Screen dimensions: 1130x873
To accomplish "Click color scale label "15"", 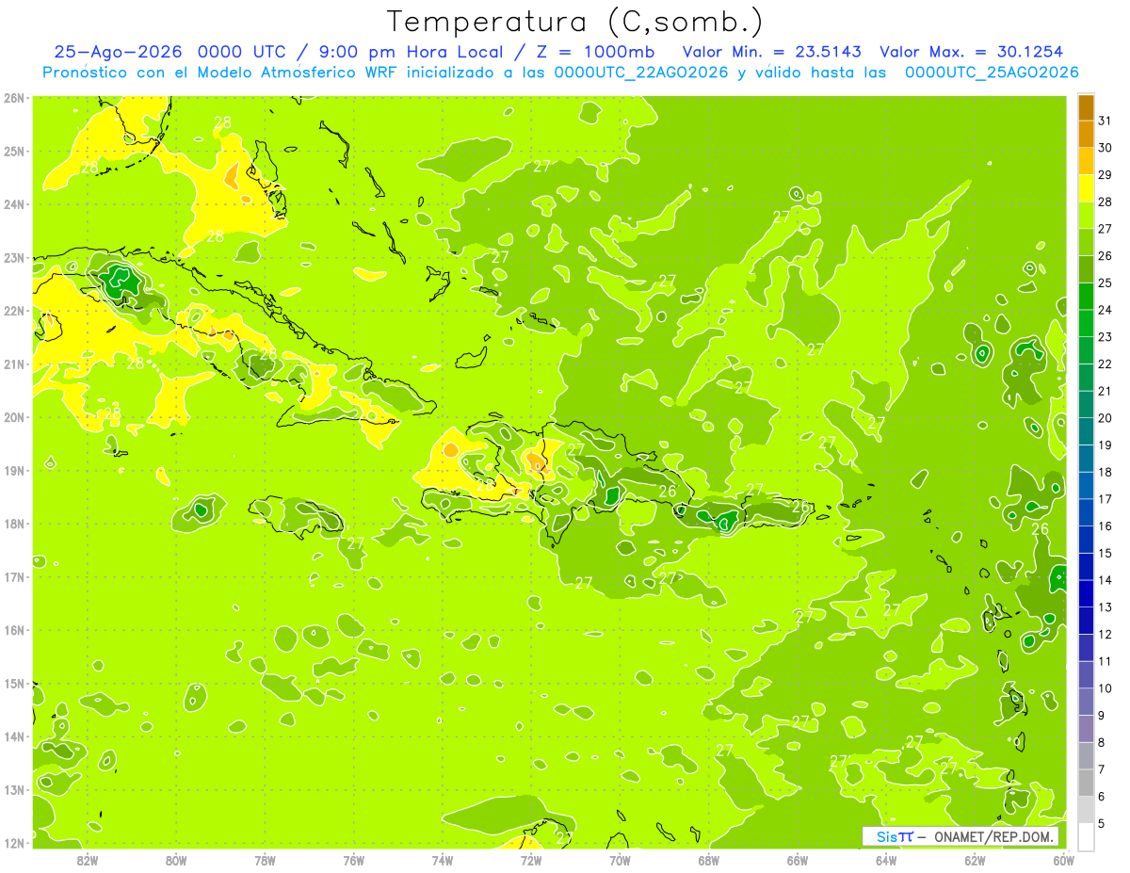I will click(x=1105, y=553).
